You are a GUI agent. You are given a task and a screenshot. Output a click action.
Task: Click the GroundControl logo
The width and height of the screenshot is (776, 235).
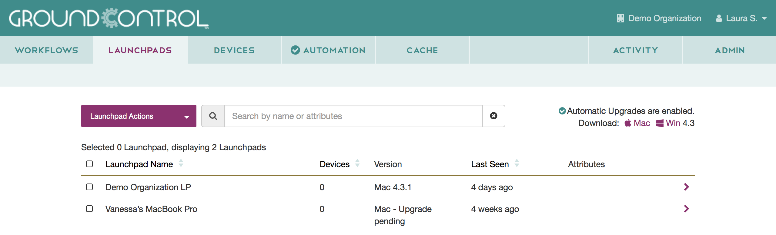tap(109, 18)
